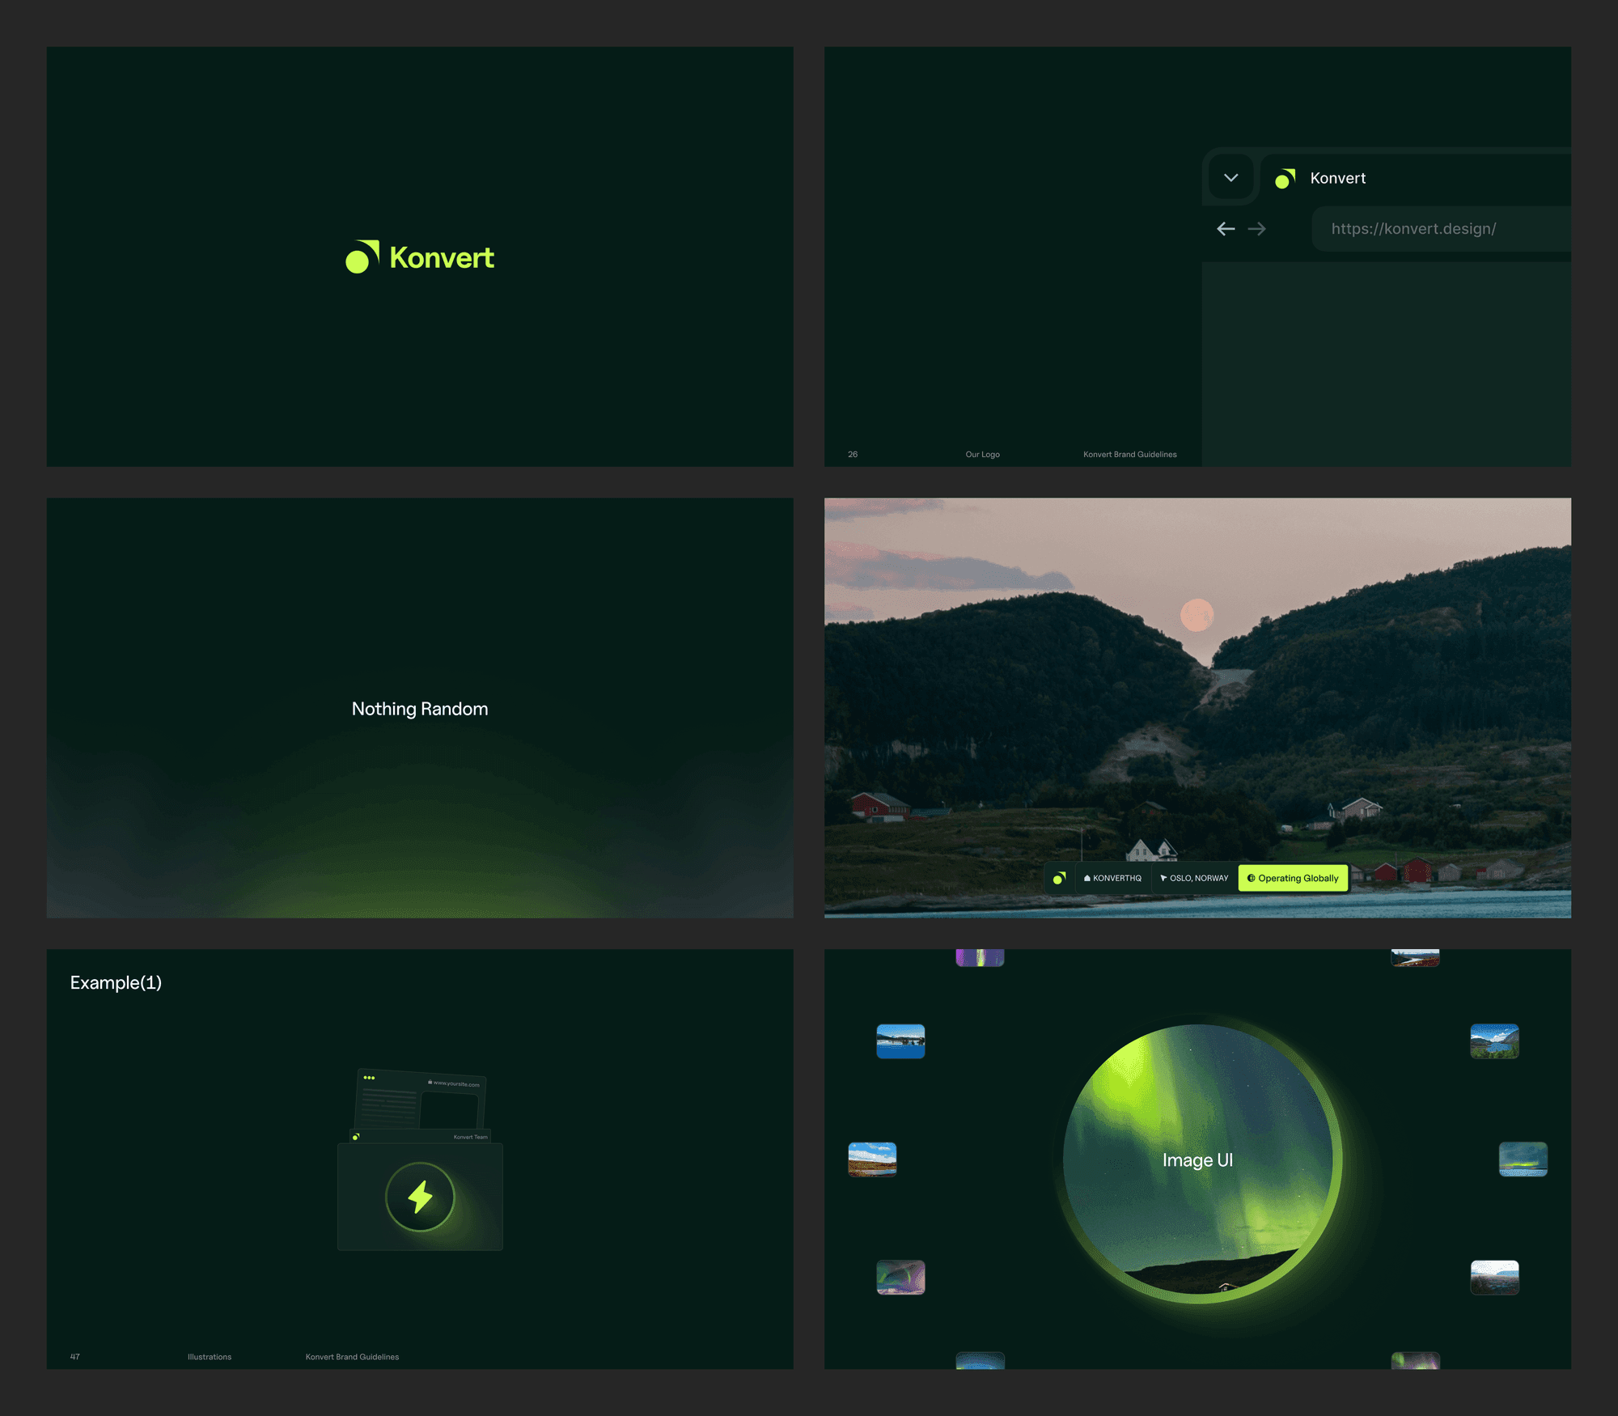Click the 'Example(1)' heading
Viewport: 1618px width, 1416px height.
point(116,982)
